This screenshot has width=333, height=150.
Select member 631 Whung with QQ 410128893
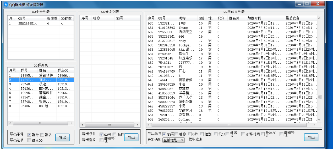point(232,28)
